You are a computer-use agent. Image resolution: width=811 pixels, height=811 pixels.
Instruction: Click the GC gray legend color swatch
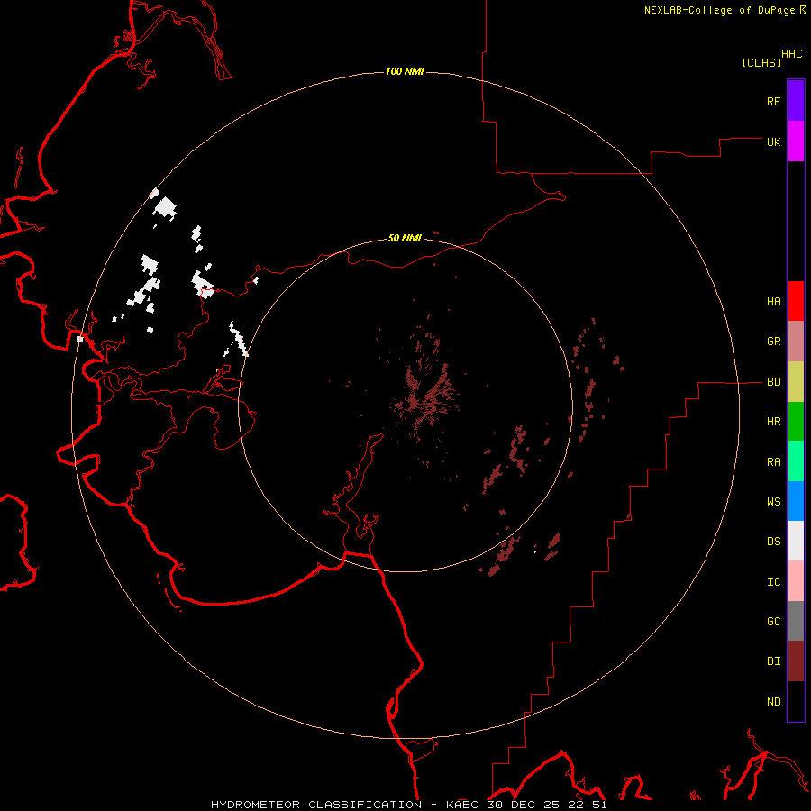[x=796, y=621]
